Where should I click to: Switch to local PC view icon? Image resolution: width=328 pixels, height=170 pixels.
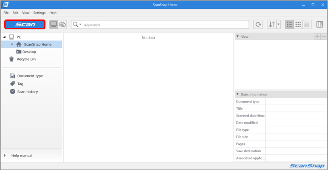coord(54,25)
